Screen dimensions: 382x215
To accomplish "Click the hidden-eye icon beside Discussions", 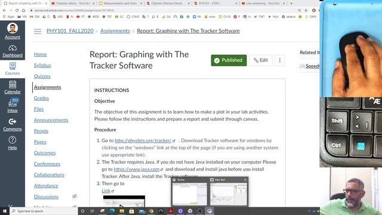I will [x=75, y=196].
